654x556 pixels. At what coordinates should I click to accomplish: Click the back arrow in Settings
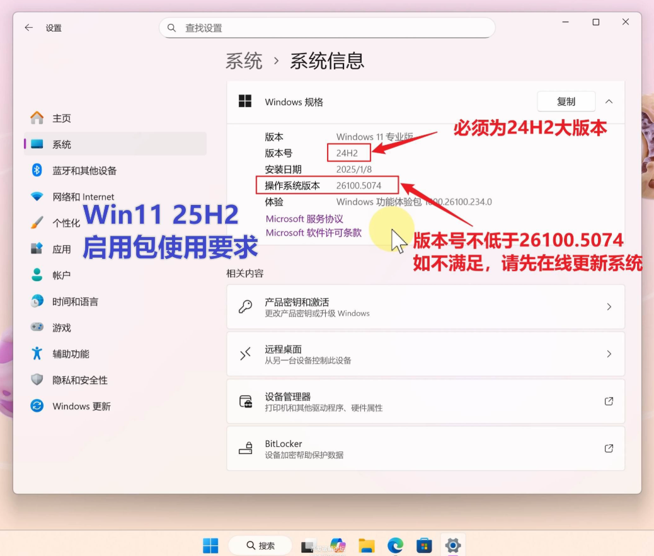pos(28,28)
